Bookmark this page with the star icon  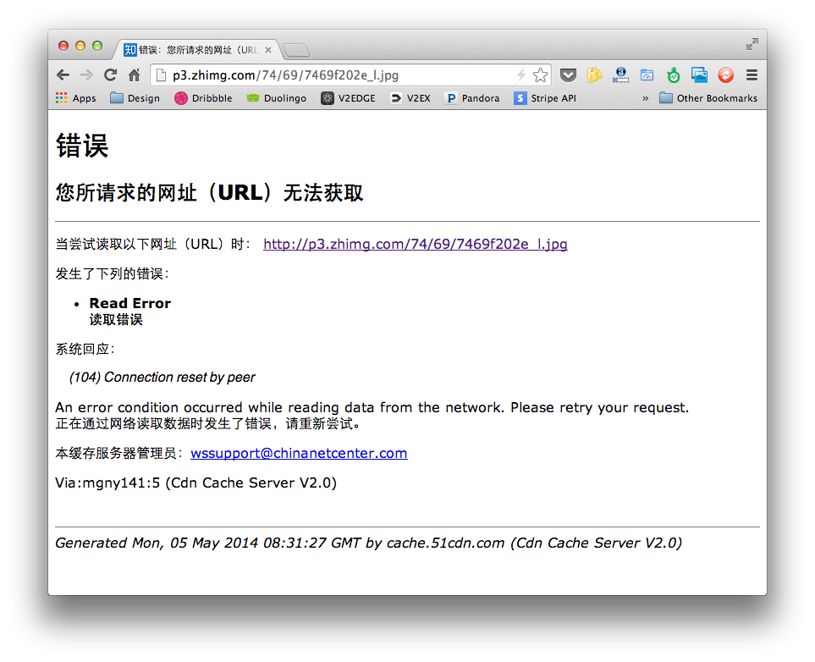pyautogui.click(x=540, y=75)
